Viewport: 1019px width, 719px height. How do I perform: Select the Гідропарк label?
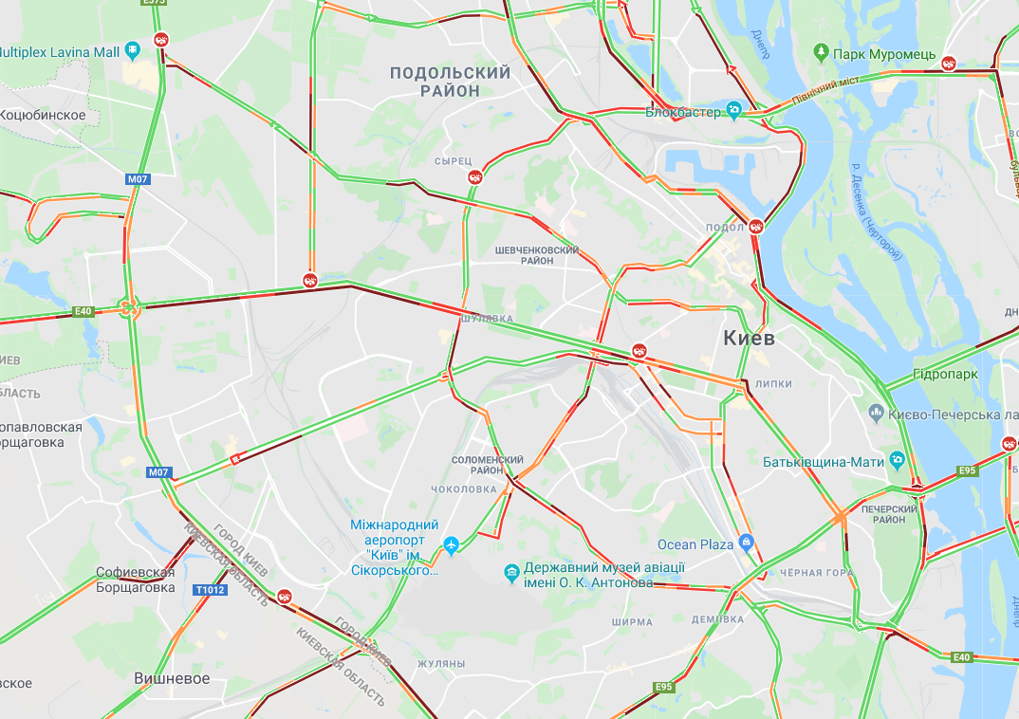[945, 374]
